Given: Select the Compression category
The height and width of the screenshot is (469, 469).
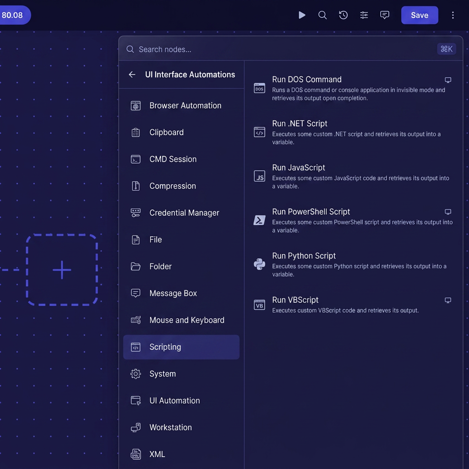Looking at the screenshot, I should click(x=181, y=186).
